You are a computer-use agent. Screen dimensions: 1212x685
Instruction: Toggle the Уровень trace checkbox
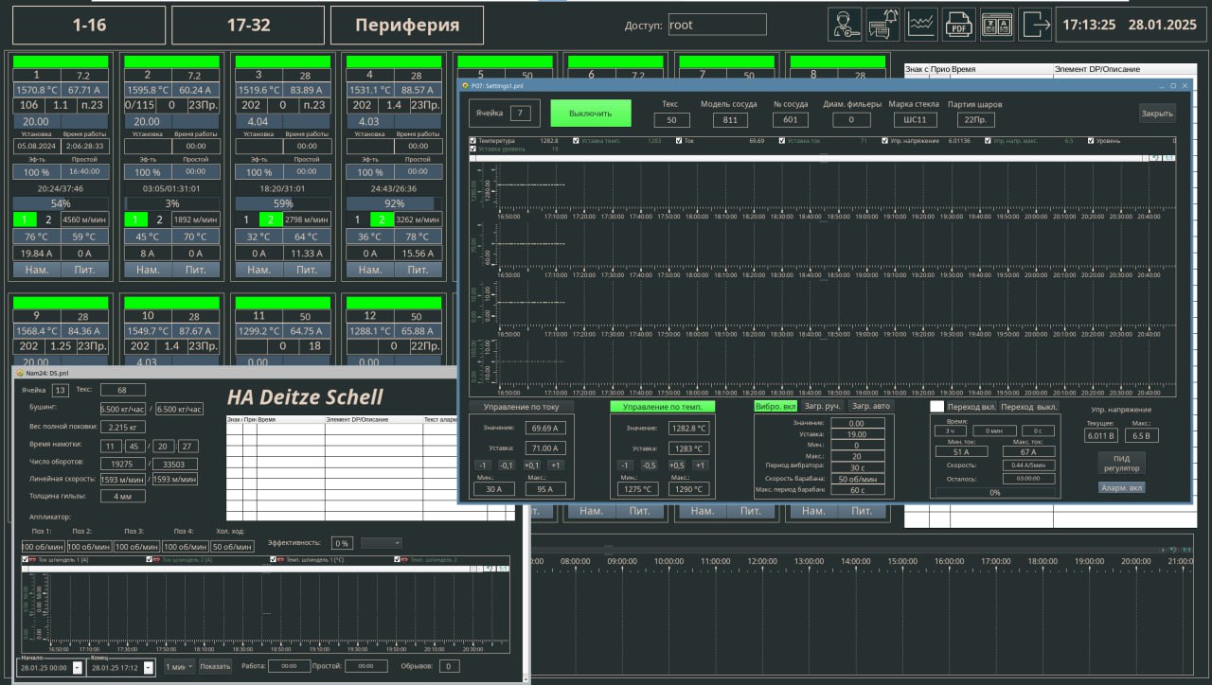(x=1091, y=141)
